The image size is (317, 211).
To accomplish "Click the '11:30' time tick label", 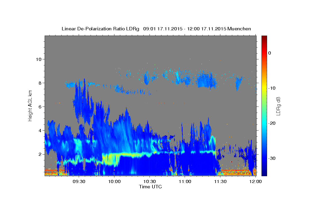I will (x=220, y=181).
